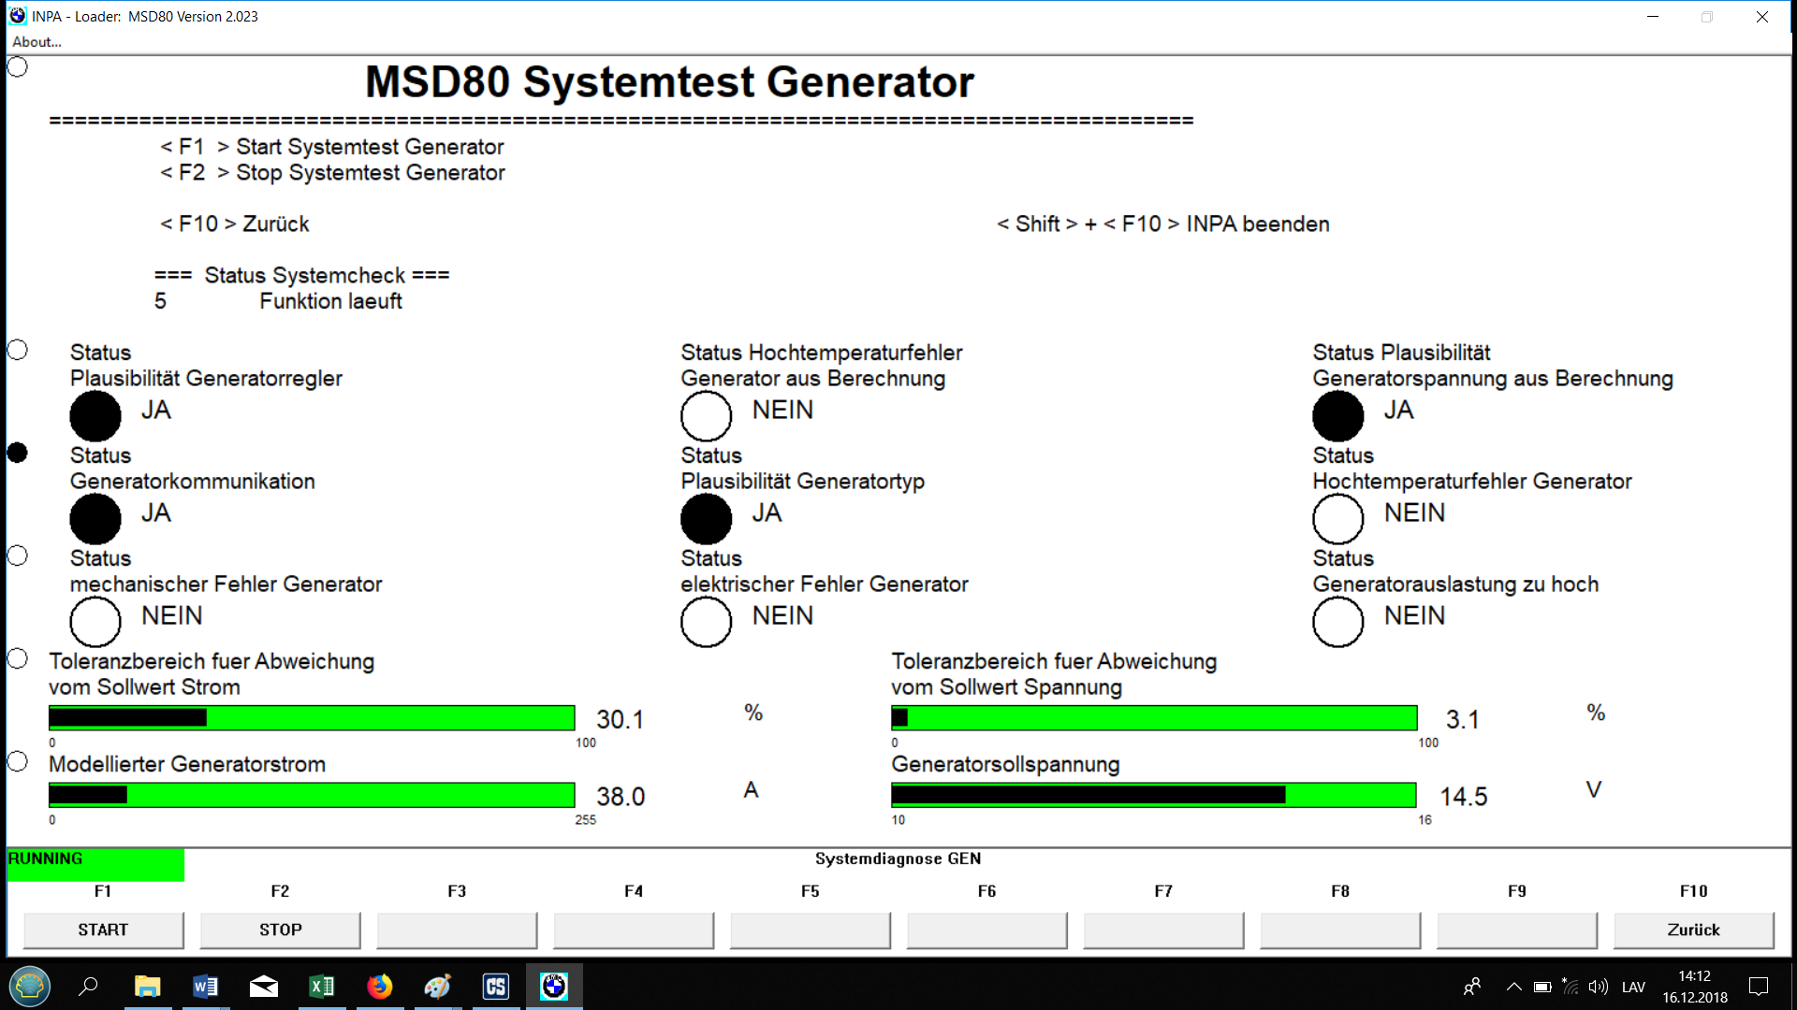Click mechanischer Fehler Generator NEIN indicator
The width and height of the screenshot is (1797, 1010).
(95, 622)
